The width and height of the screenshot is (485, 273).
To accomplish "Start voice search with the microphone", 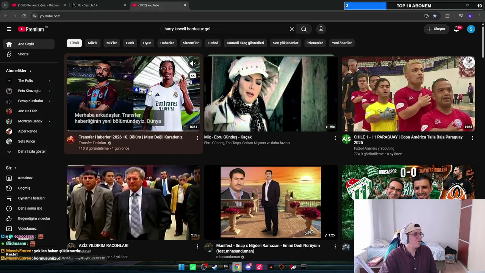I will click(x=321, y=29).
